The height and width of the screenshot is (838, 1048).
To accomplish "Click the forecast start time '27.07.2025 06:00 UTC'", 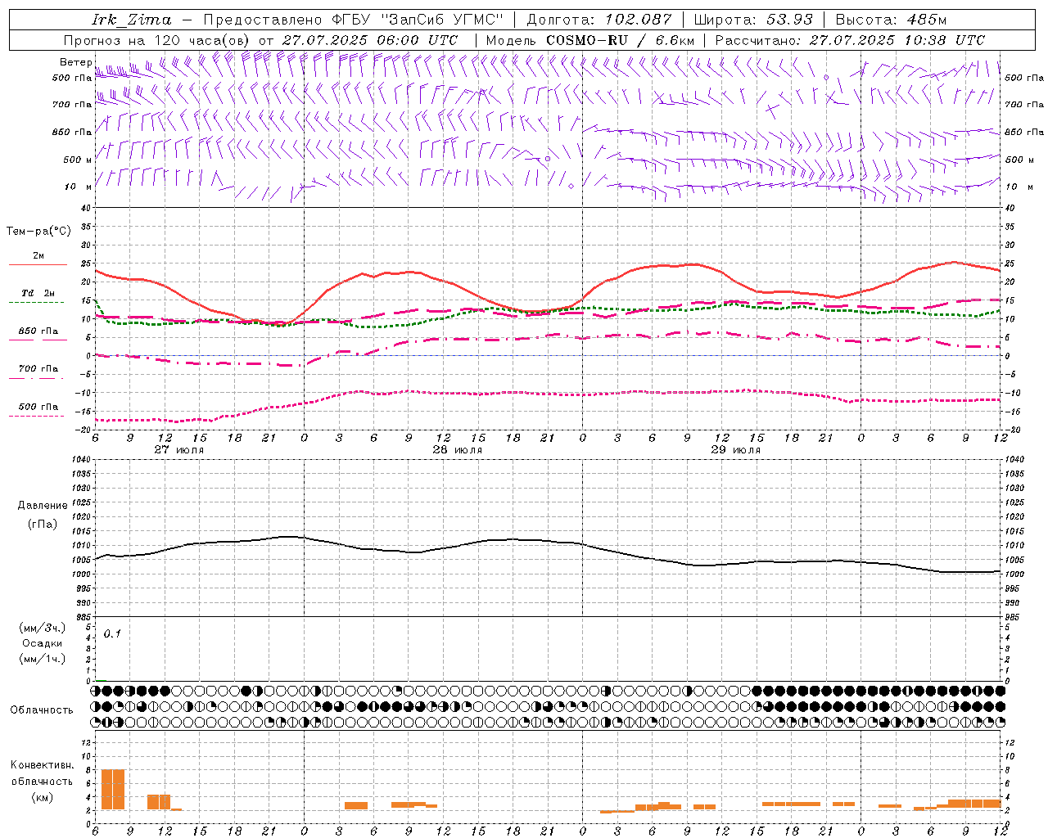I will coord(369,40).
